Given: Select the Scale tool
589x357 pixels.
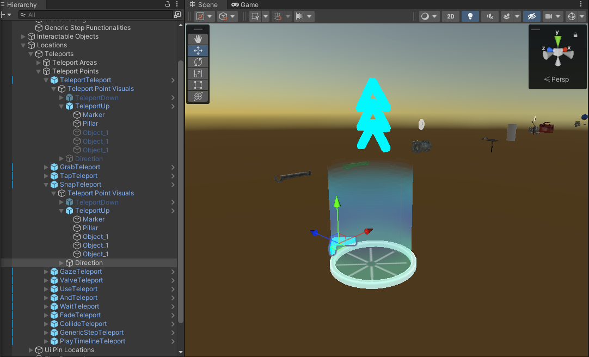Looking at the screenshot, I should point(198,73).
